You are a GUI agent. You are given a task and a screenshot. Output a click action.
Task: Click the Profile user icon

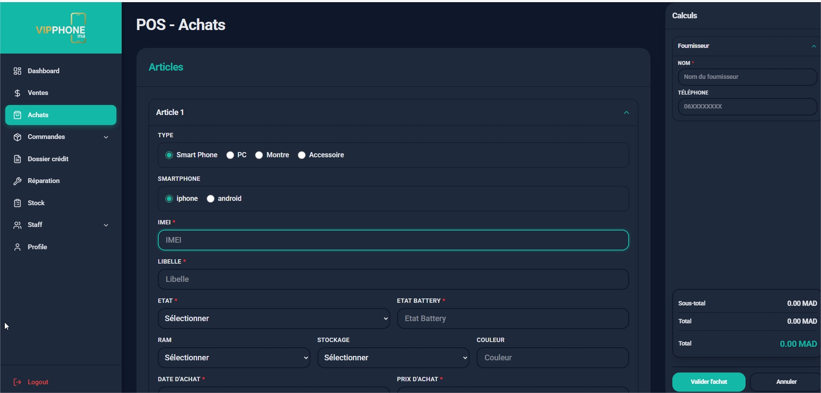tap(17, 247)
